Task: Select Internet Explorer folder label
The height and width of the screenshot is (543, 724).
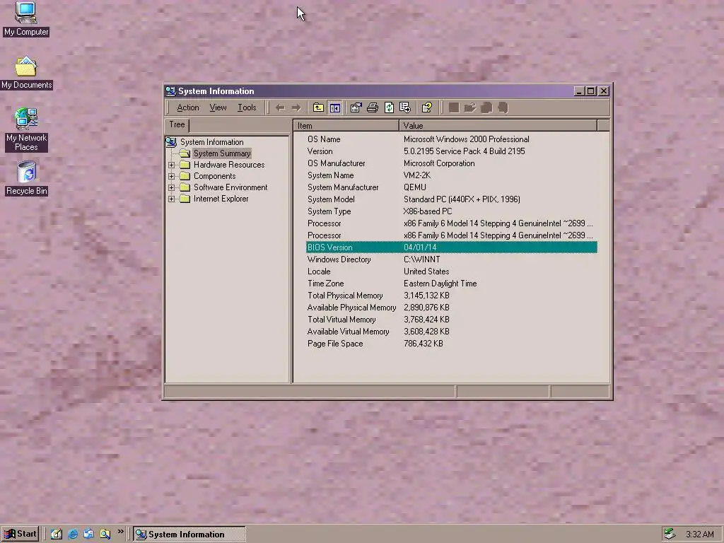Action: pos(221,199)
